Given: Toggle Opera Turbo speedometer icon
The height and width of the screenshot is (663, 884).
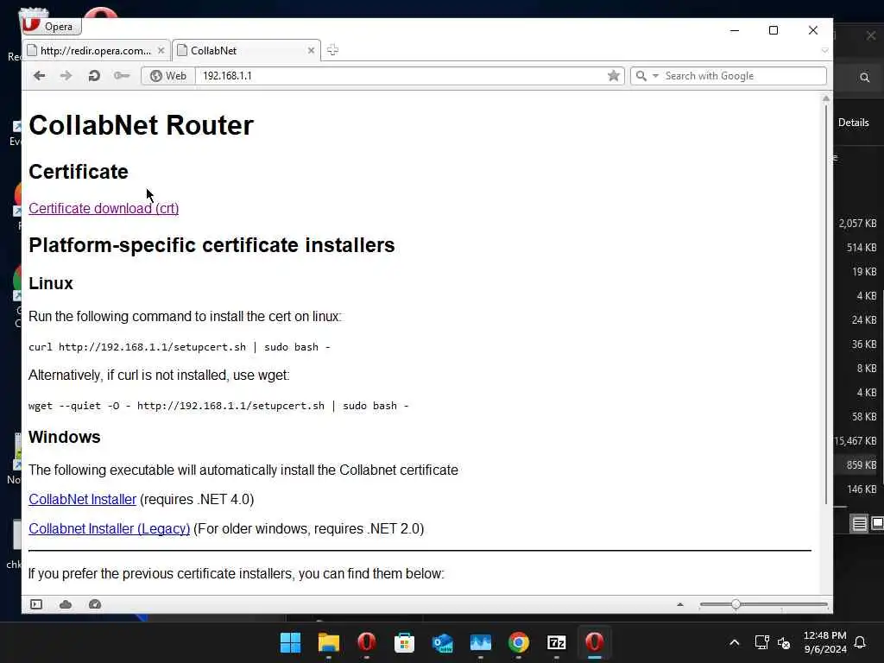Looking at the screenshot, I should pos(95,604).
